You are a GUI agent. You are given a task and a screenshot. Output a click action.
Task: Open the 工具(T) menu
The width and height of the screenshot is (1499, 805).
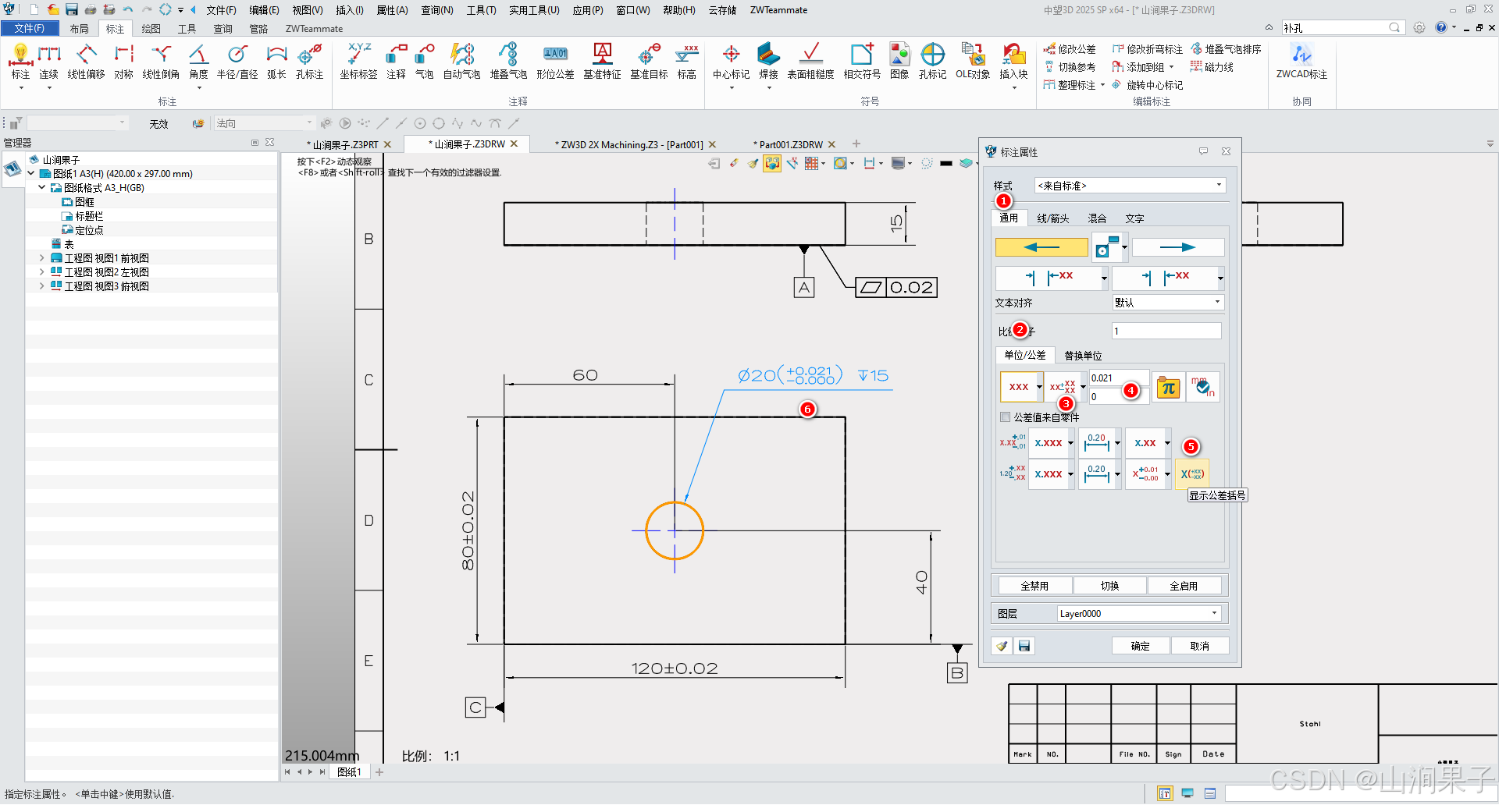click(x=481, y=10)
